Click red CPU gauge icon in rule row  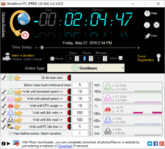tap(11, 106)
